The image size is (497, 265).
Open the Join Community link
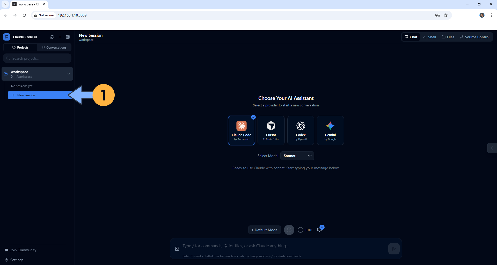23,250
